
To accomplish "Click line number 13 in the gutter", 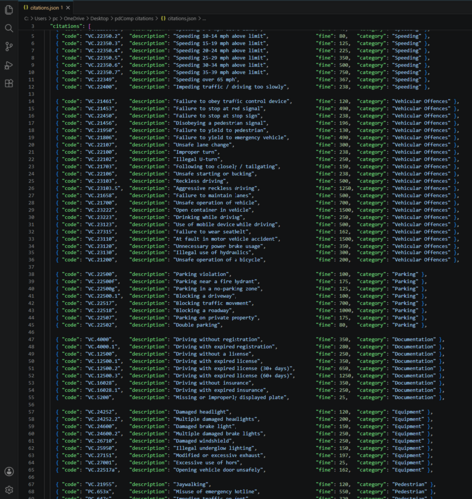I will (x=31, y=94).
